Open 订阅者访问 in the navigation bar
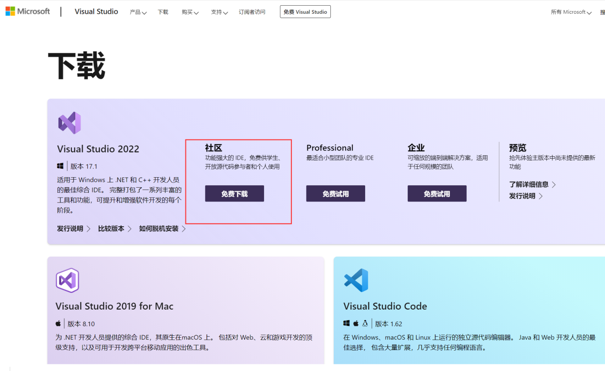The height and width of the screenshot is (371, 605). [x=252, y=12]
